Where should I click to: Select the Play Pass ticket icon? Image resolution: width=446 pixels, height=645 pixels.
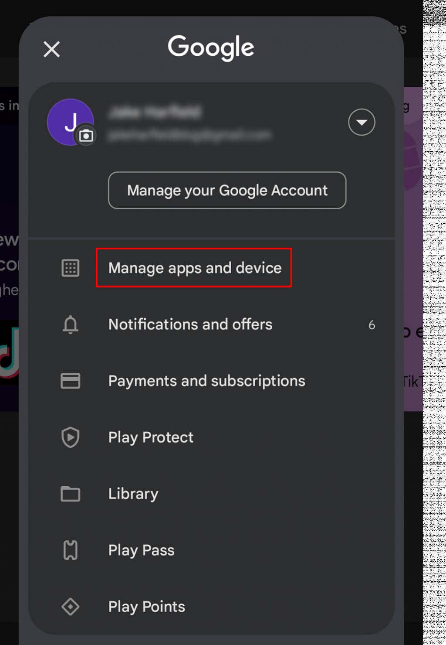70,550
